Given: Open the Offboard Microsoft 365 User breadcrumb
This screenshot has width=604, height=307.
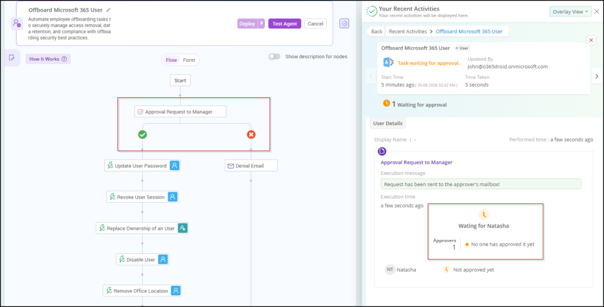Looking at the screenshot, I should tap(469, 32).
